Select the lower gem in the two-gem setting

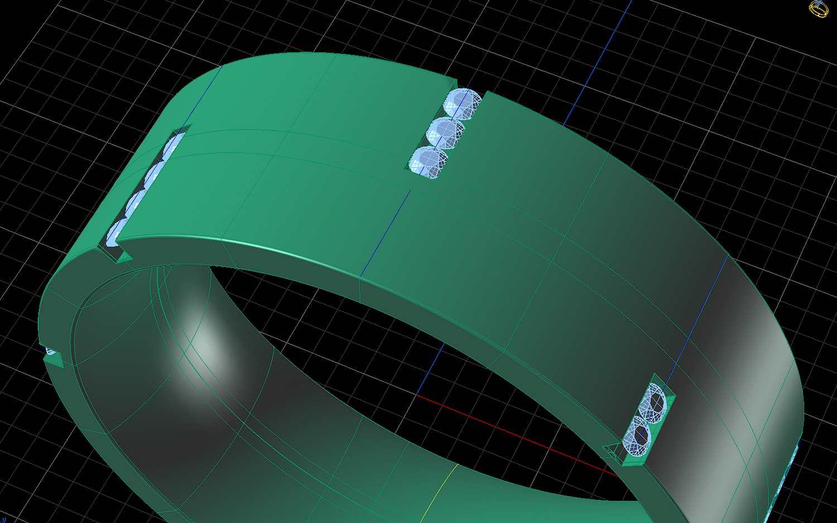tap(637, 435)
